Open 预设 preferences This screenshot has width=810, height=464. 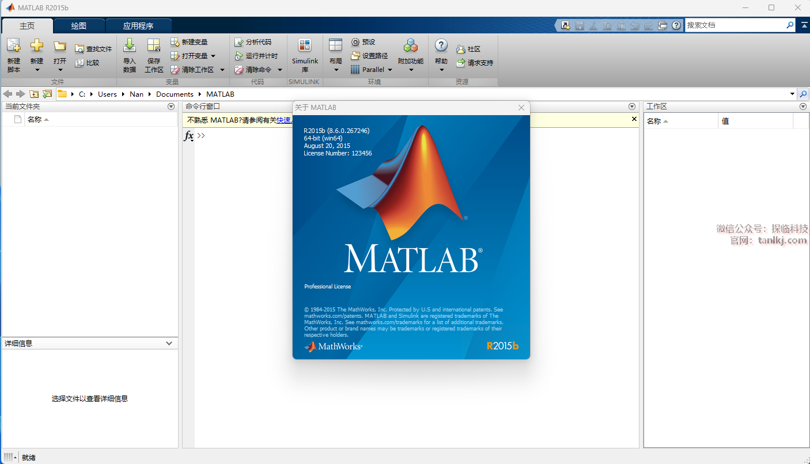[363, 42]
